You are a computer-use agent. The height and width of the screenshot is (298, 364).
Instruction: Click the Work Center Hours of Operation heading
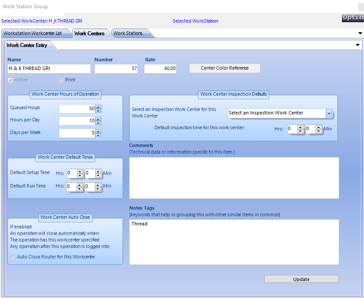(x=65, y=94)
